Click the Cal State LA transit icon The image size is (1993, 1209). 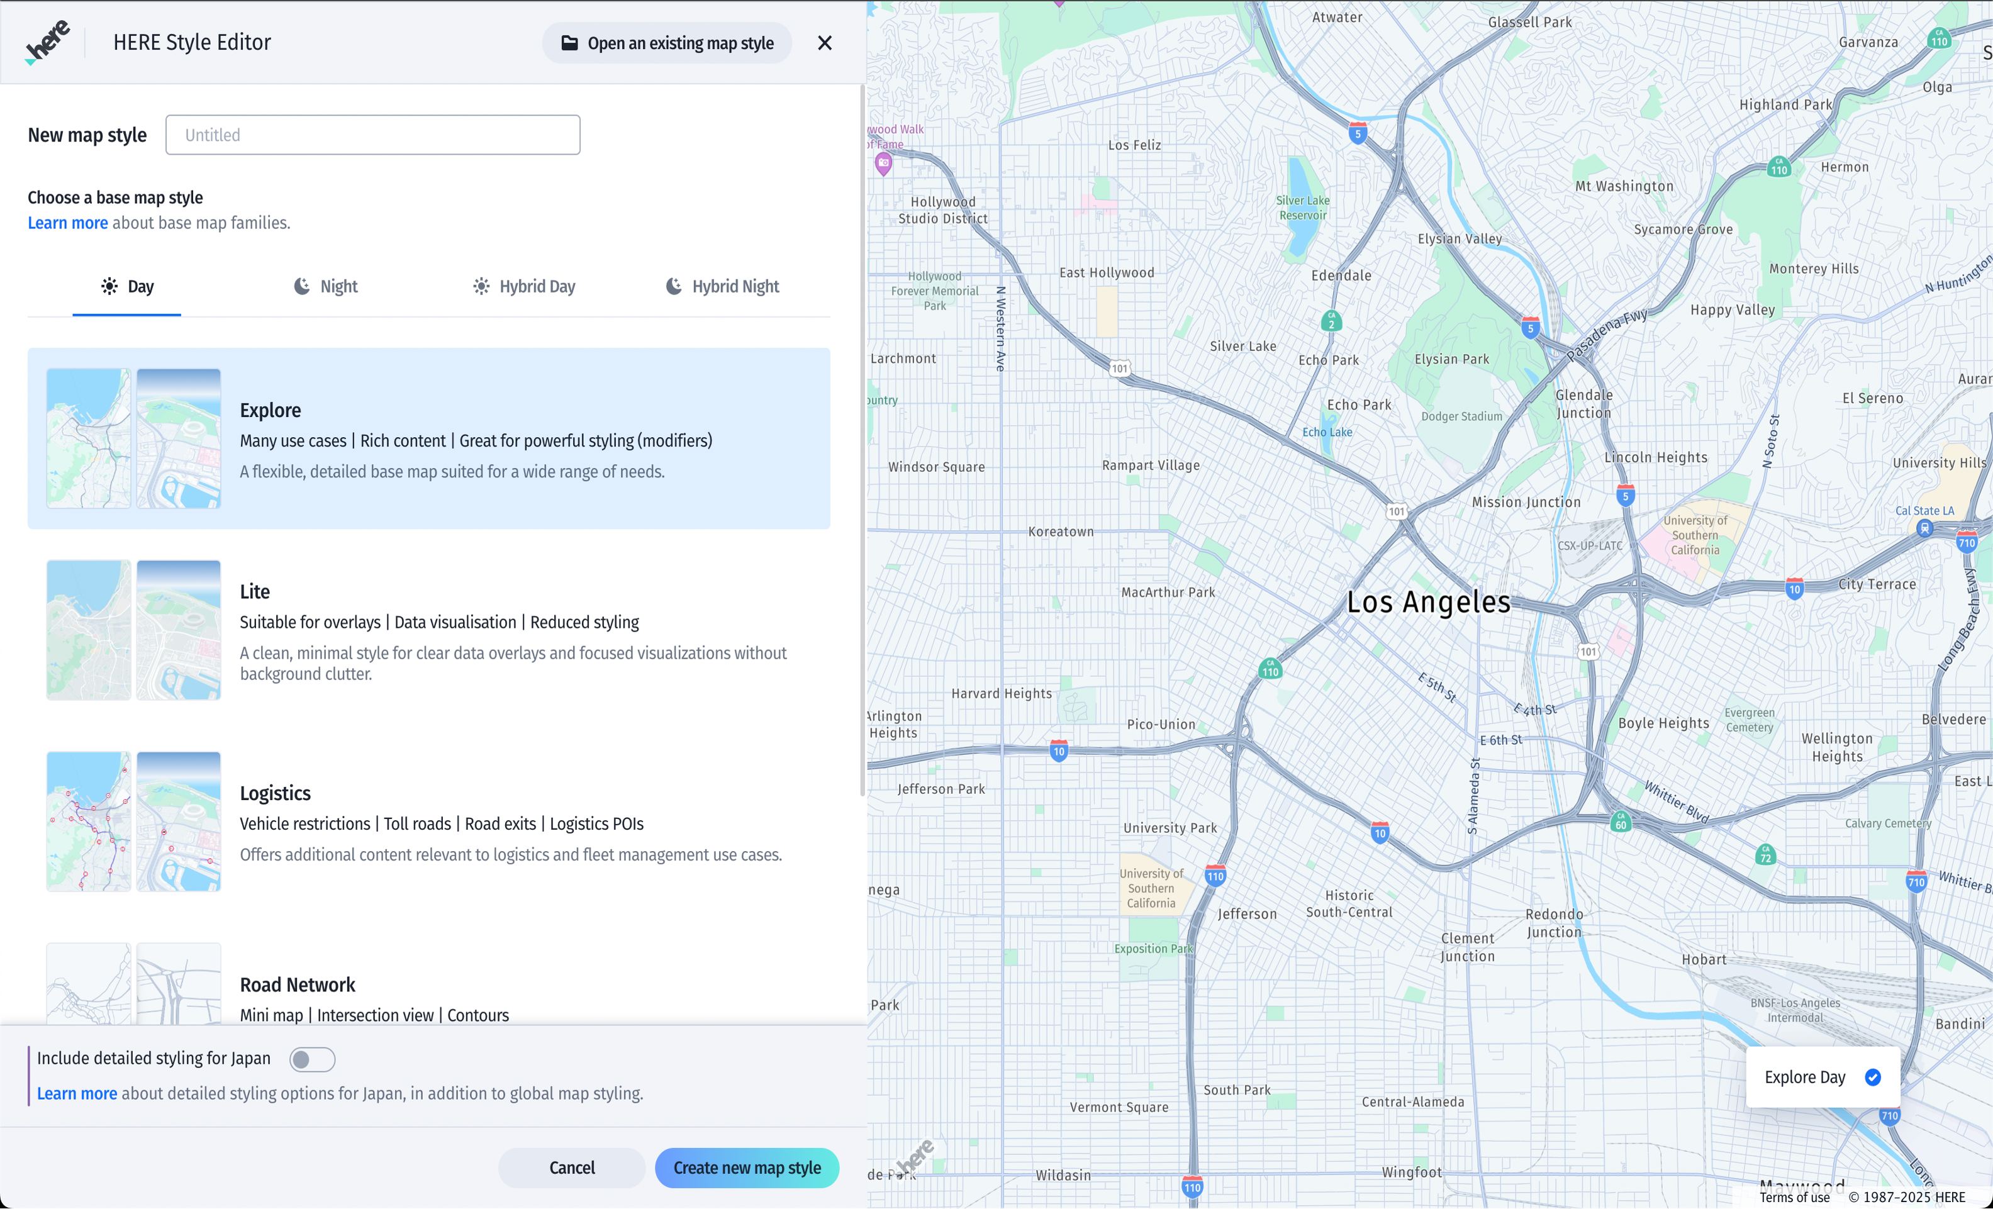point(1924,529)
